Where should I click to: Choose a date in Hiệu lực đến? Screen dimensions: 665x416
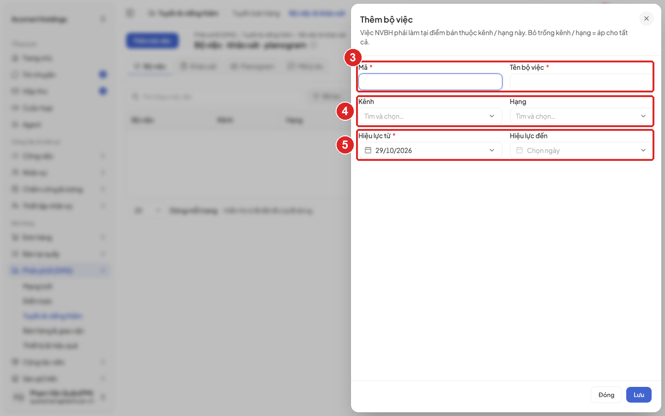(x=582, y=150)
